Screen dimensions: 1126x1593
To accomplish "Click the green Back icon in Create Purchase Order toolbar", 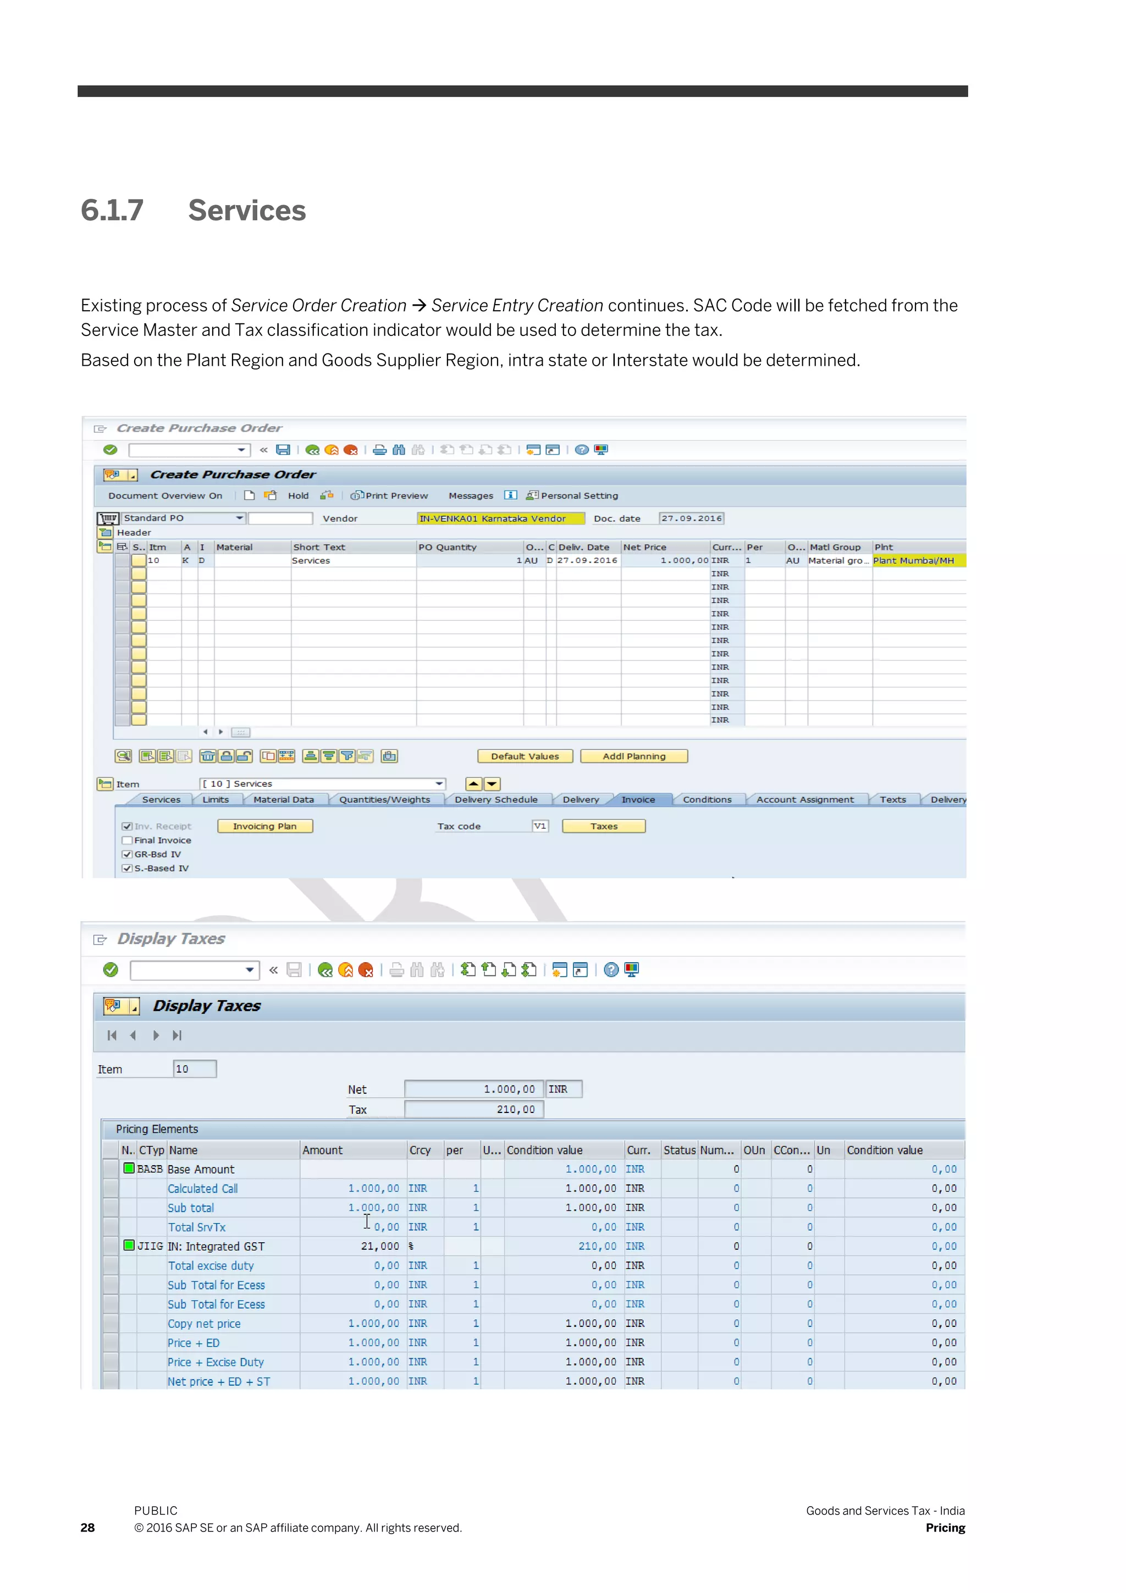I will click(x=313, y=450).
